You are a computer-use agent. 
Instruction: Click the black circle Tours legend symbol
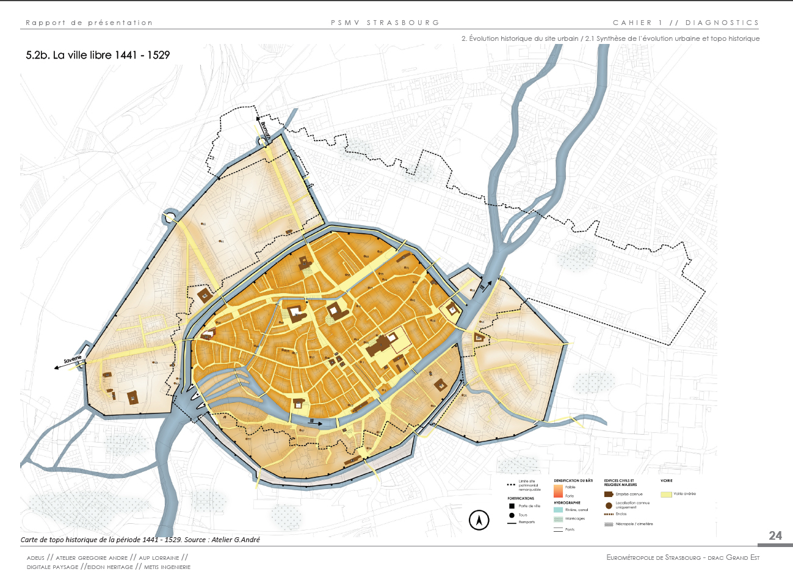(x=512, y=515)
